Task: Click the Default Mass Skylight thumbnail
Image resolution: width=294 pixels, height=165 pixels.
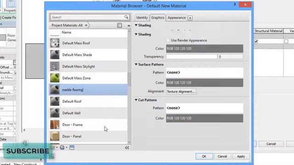Action: tap(55, 66)
